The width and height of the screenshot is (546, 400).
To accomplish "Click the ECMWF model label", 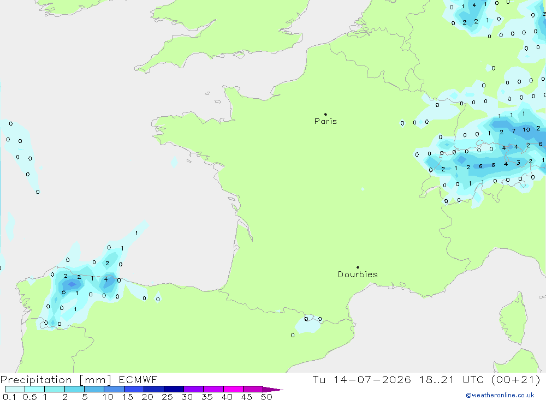I will point(138,380).
